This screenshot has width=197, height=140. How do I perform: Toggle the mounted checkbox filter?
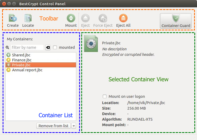(x=55, y=47)
